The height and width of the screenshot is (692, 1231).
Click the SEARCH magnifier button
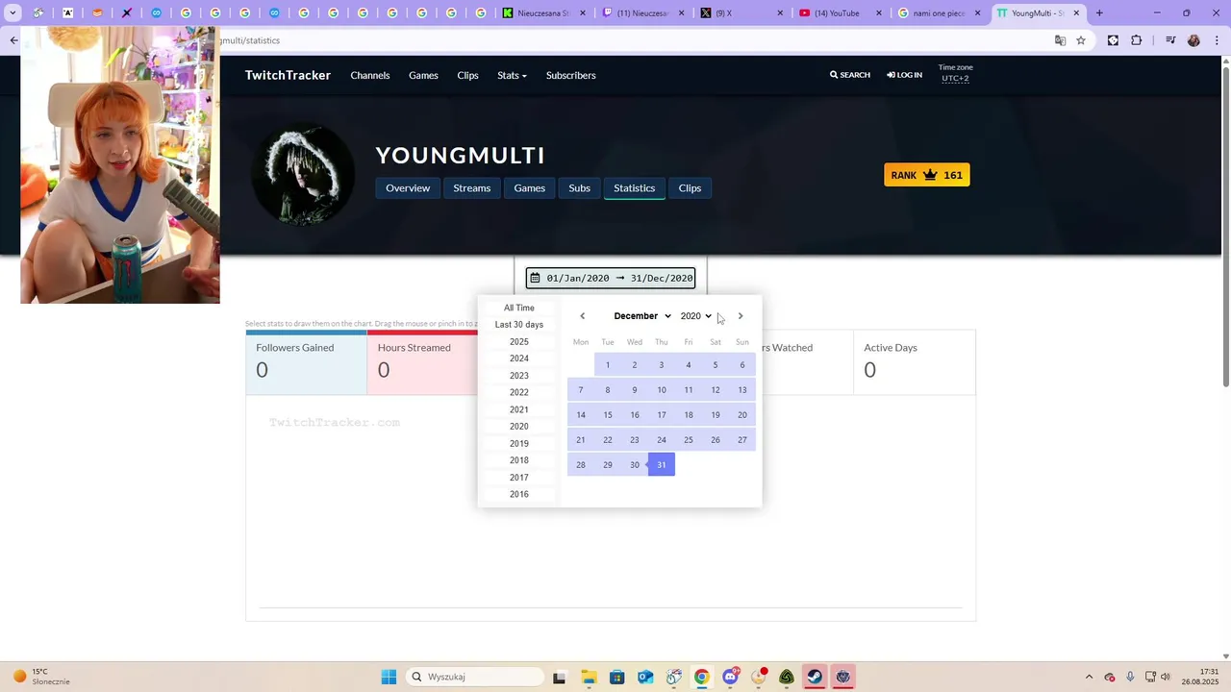[x=850, y=75]
